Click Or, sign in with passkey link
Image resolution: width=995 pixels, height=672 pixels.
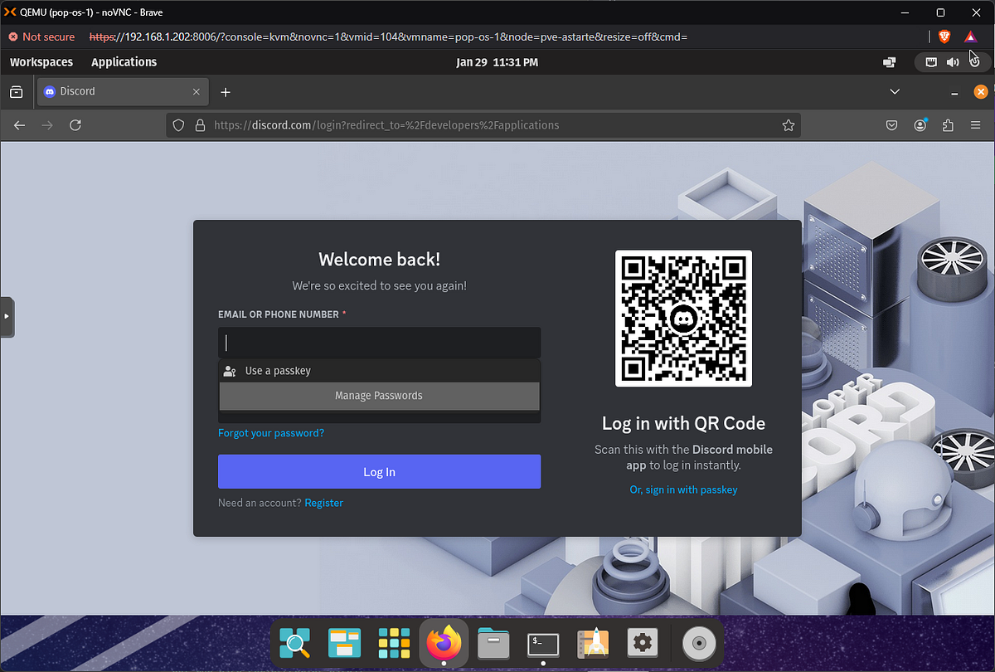[x=683, y=489]
